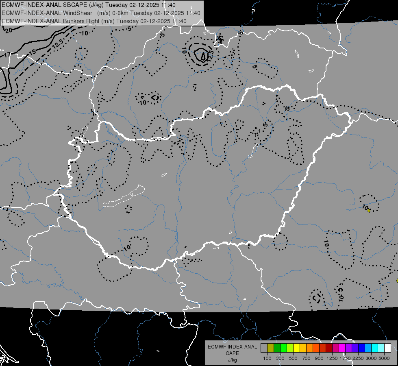Click the amber swatch before the 700 tick
The height and width of the screenshot is (366, 398).
(x=303, y=348)
